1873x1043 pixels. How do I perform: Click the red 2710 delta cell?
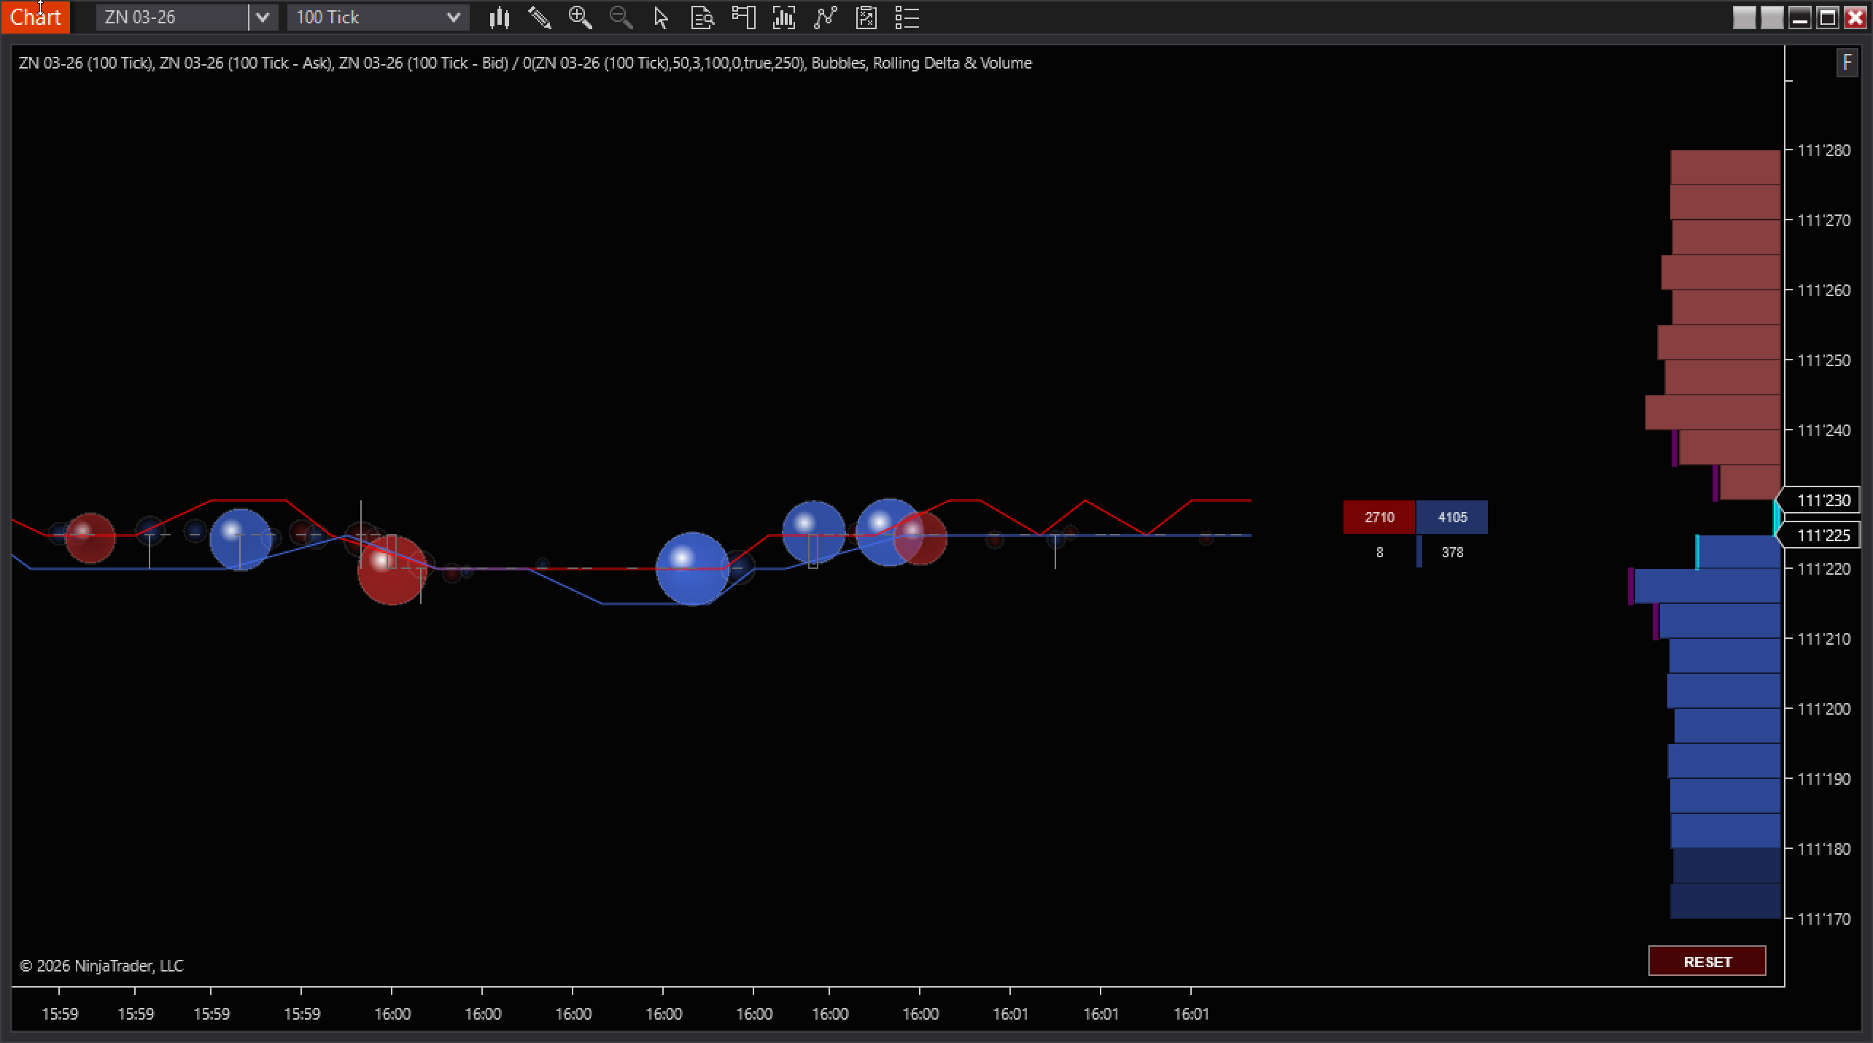pos(1379,517)
